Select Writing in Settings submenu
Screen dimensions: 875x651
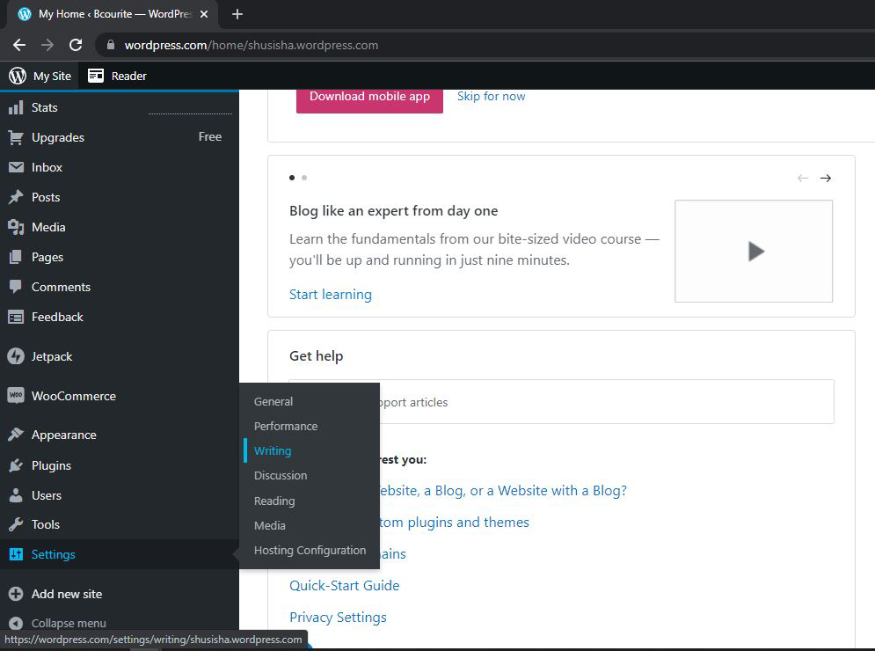pyautogui.click(x=273, y=450)
